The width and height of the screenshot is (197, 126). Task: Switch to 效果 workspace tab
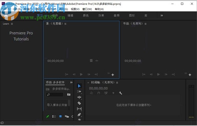[x=101, y=15]
